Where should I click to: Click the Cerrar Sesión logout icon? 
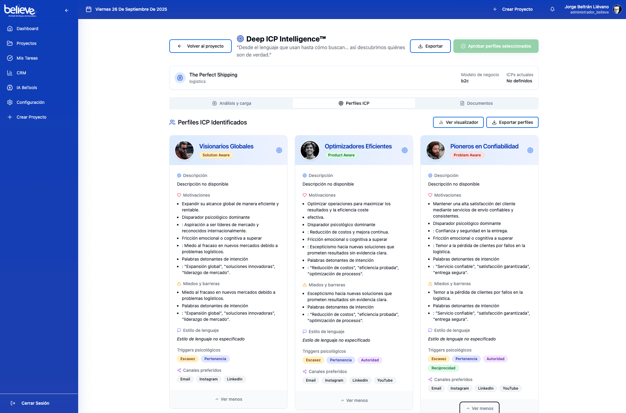pyautogui.click(x=13, y=403)
